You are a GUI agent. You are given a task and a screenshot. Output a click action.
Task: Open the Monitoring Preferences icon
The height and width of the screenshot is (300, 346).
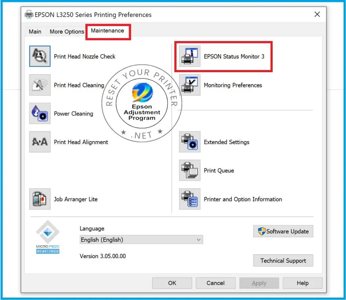coord(190,85)
